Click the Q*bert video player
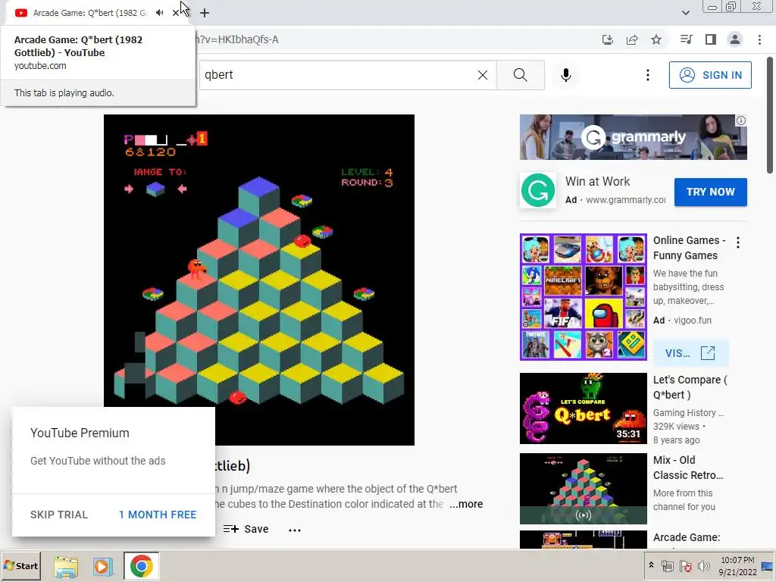This screenshot has width=776, height=582. 259,280
